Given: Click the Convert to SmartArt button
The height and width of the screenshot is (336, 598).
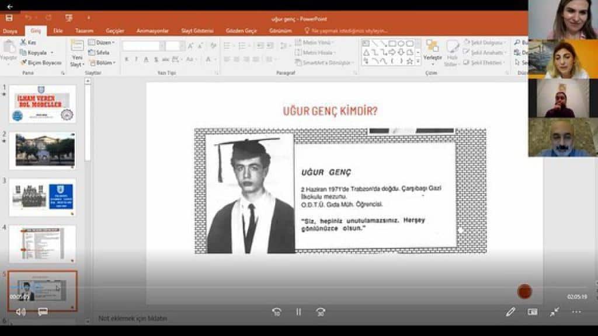Looking at the screenshot, I should (x=325, y=62).
